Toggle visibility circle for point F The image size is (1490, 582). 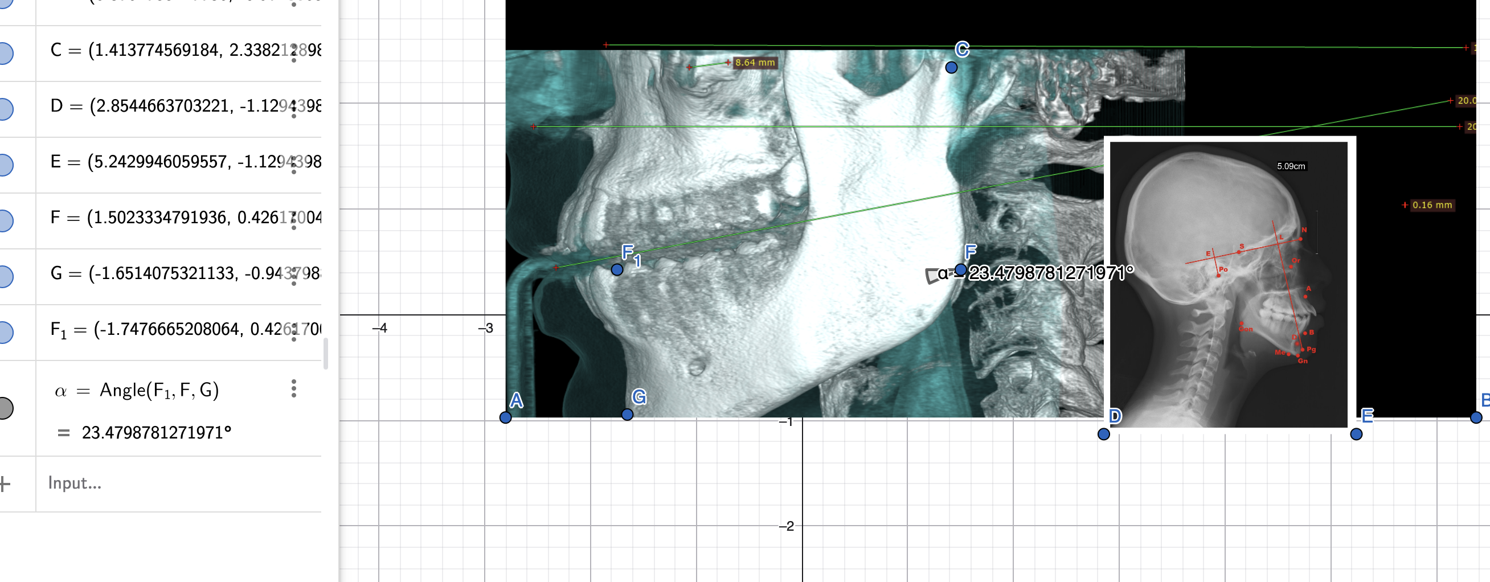(x=5, y=220)
